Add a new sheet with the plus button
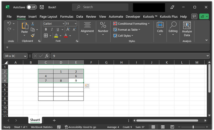 coord(54,120)
